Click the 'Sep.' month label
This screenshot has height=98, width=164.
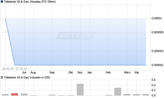52,72
